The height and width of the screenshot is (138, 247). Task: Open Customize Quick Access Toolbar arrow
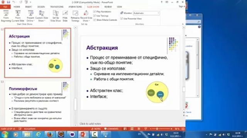pyautogui.click(x=30, y=2)
